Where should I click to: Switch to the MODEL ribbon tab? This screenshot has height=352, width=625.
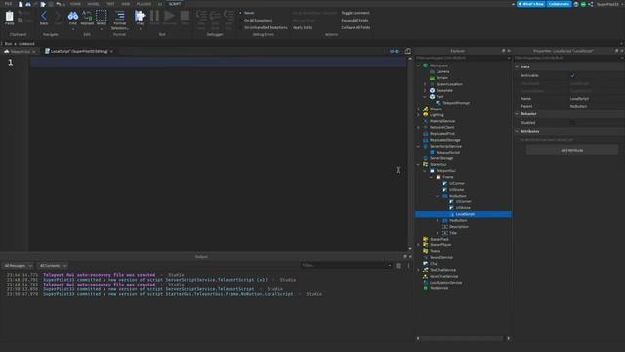94,4
